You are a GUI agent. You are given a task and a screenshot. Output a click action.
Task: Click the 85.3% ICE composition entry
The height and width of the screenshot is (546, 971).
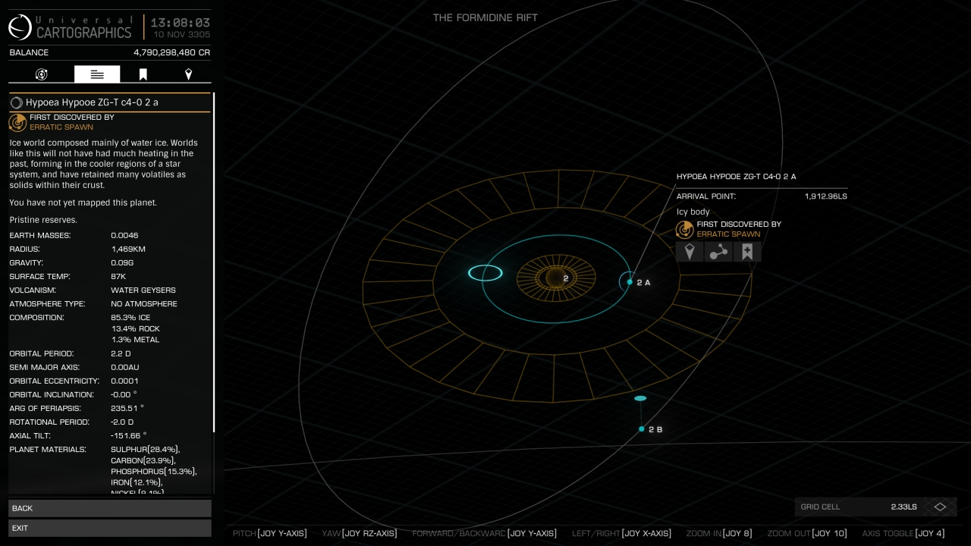(130, 318)
